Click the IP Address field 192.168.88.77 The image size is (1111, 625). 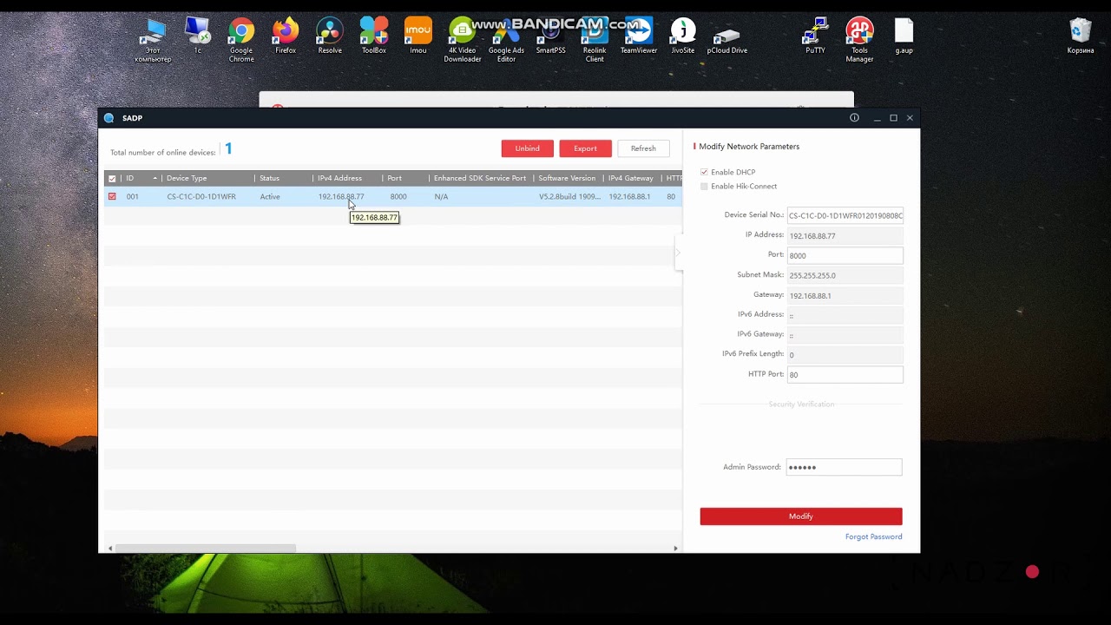point(845,235)
